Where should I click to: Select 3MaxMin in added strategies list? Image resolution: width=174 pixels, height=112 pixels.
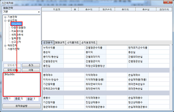(9, 74)
